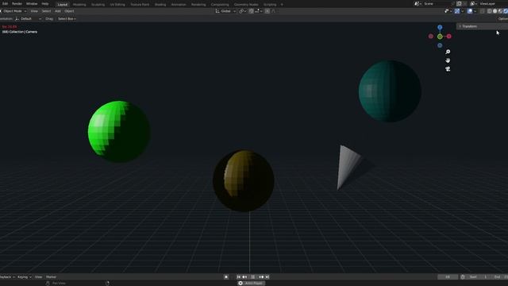Open the Global transform orientation dropdown
The height and width of the screenshot is (286, 508).
[225, 11]
